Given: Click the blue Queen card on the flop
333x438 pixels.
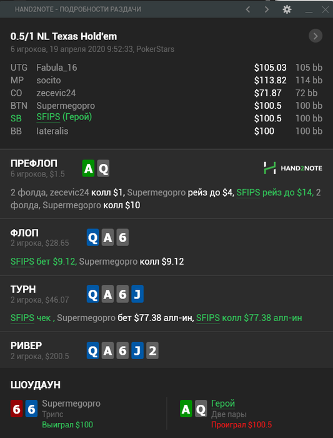Looking at the screenshot, I should pos(93,237).
